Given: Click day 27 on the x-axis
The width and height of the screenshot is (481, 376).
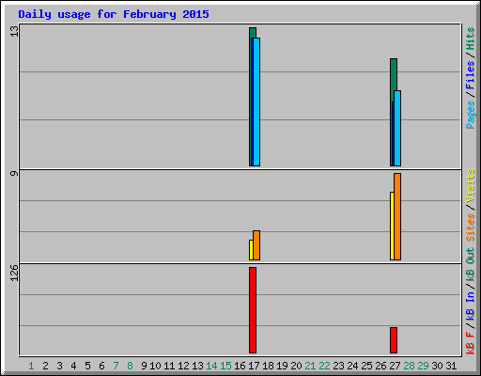Looking at the screenshot, I should coord(395,366).
